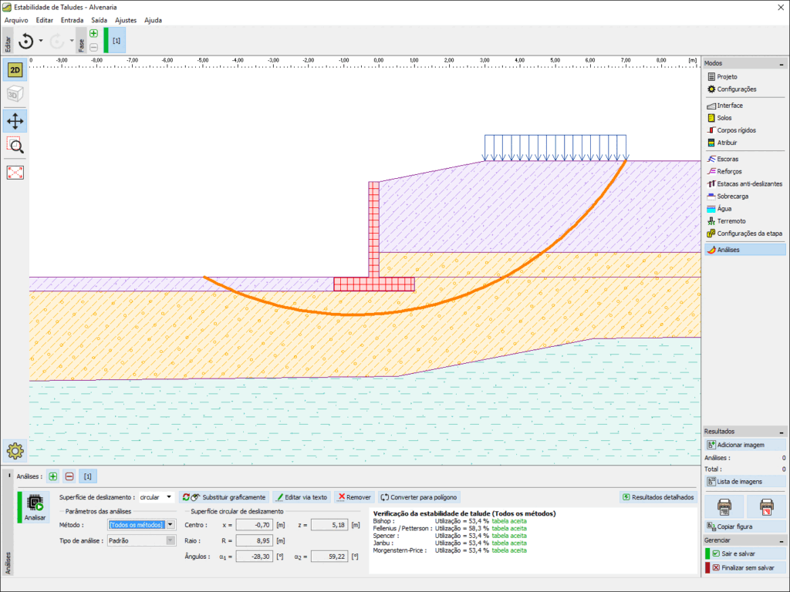Select stage tab [1] in Fase toolbar
Screen dimensions: 790x592
[116, 40]
